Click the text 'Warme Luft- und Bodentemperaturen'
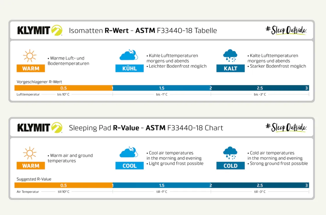 [68, 61]
